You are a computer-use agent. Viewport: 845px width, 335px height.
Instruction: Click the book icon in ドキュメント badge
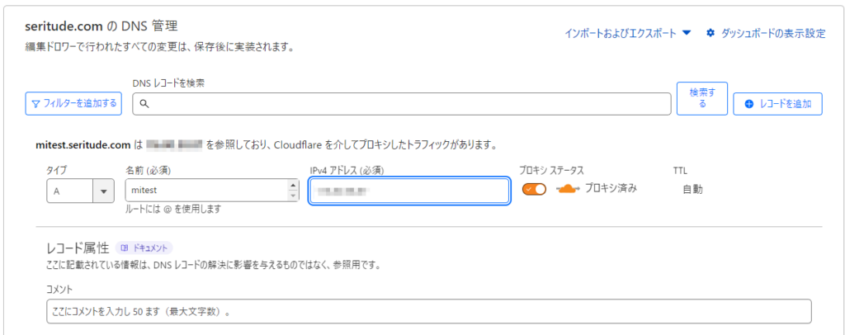click(125, 248)
